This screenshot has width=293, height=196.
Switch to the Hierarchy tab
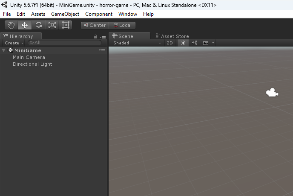[x=21, y=36]
